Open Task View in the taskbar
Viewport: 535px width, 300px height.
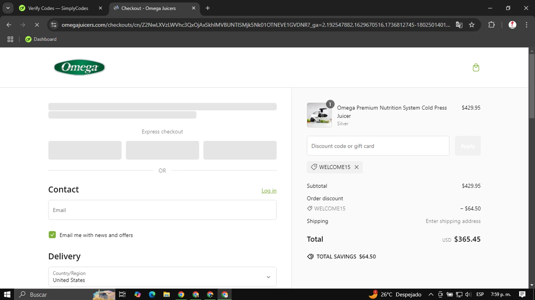(122, 294)
